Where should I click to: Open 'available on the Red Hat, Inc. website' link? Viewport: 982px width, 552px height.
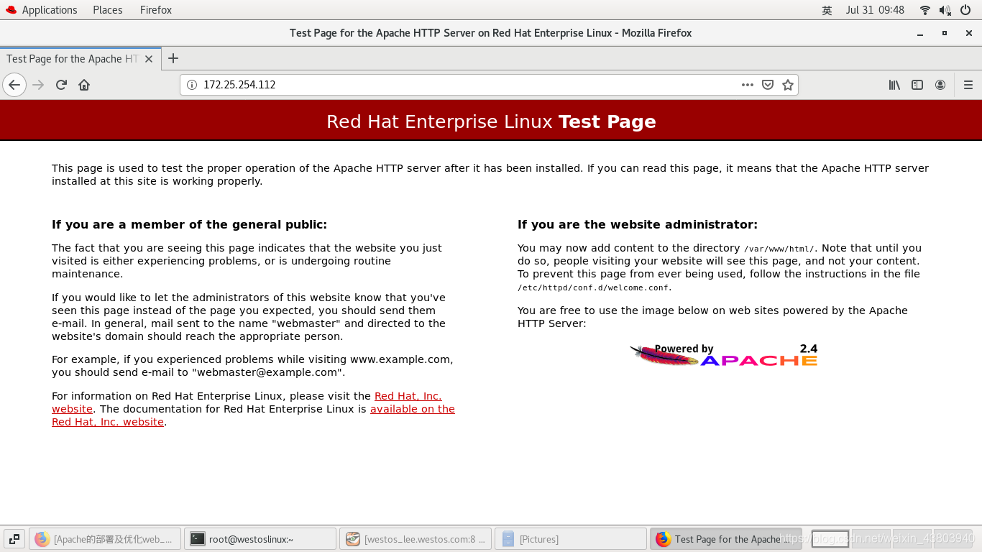coord(413,409)
